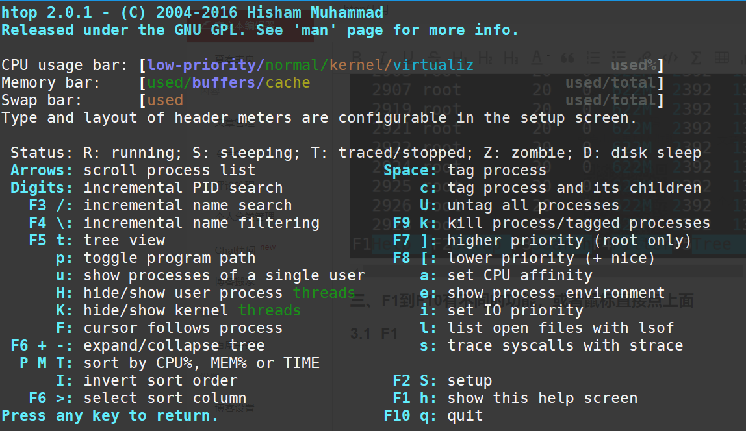The height and width of the screenshot is (431, 746).
Task: Click the 'Type and layout of header meters' sentence
Action: pos(319,118)
